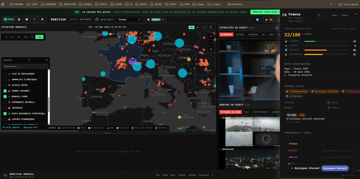
Task: Zoom out on the map
Action: [211, 43]
